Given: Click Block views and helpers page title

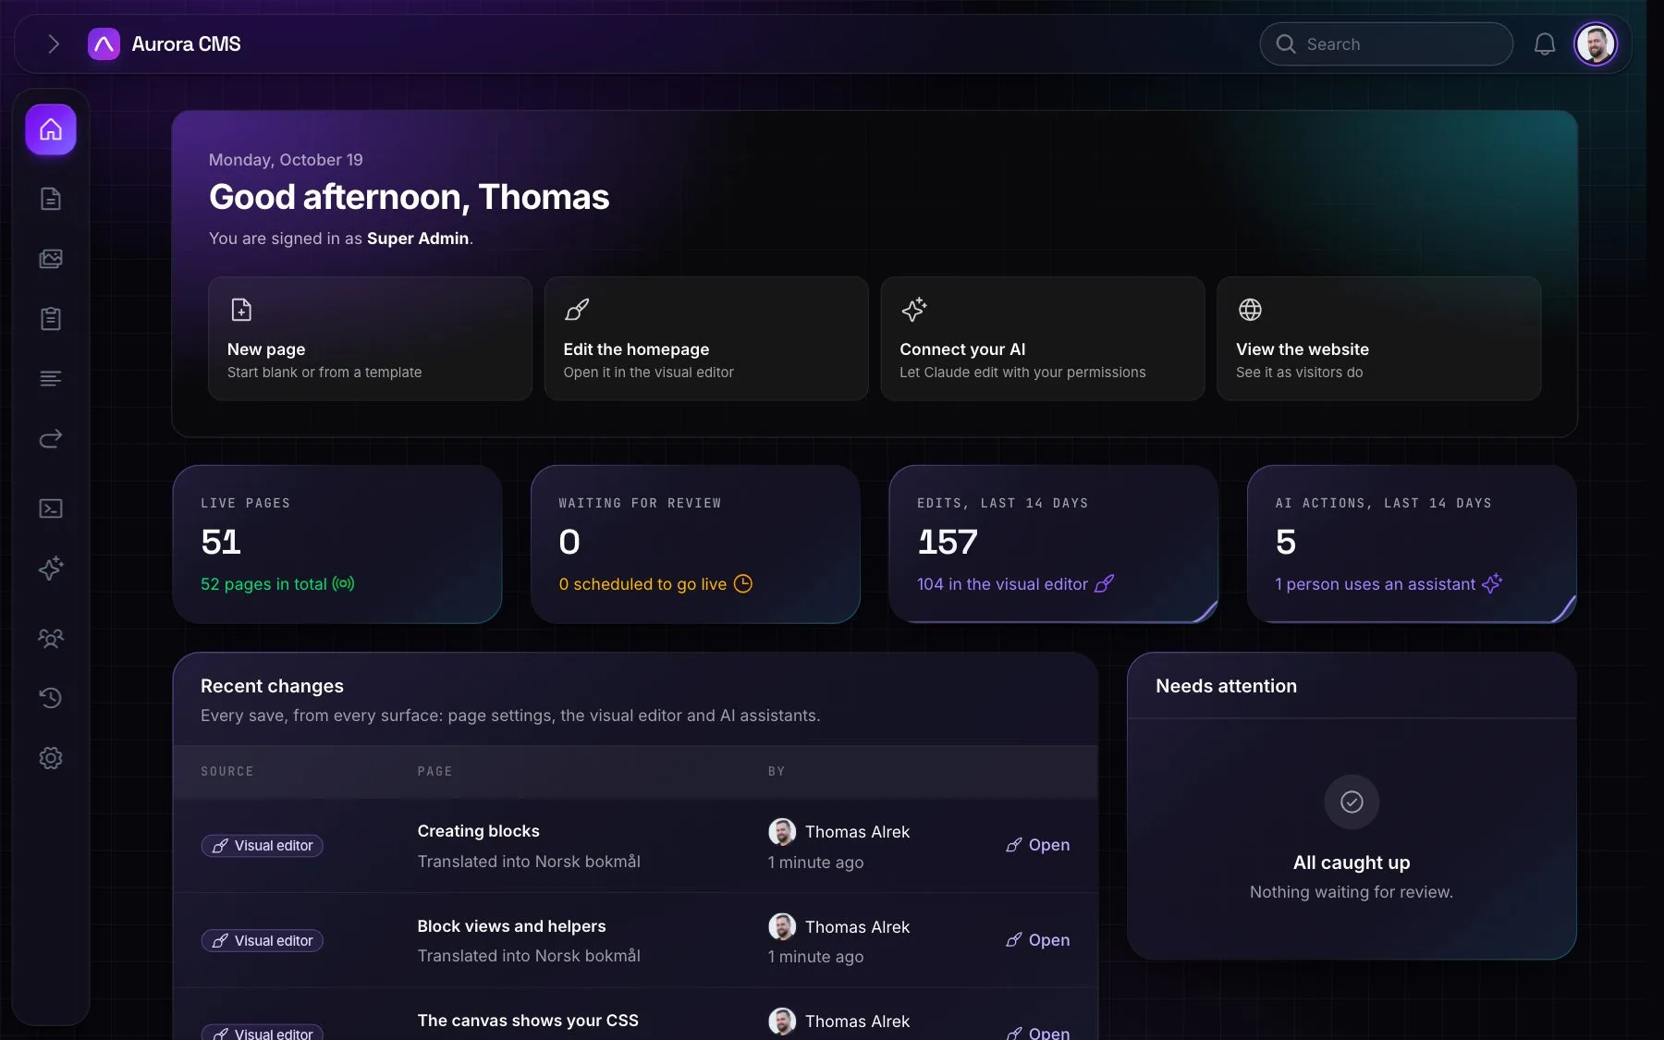Looking at the screenshot, I should point(511,926).
